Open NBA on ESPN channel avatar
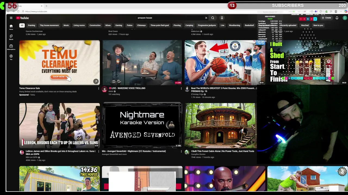The image size is (348, 195). (22, 152)
